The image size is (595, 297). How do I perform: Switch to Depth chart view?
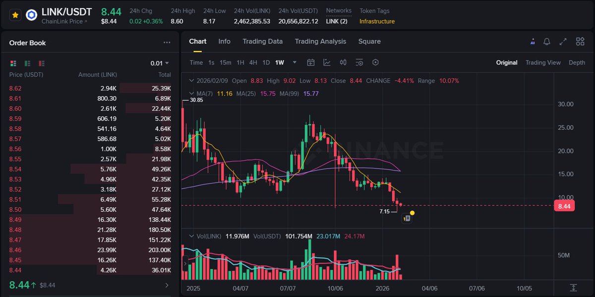577,62
